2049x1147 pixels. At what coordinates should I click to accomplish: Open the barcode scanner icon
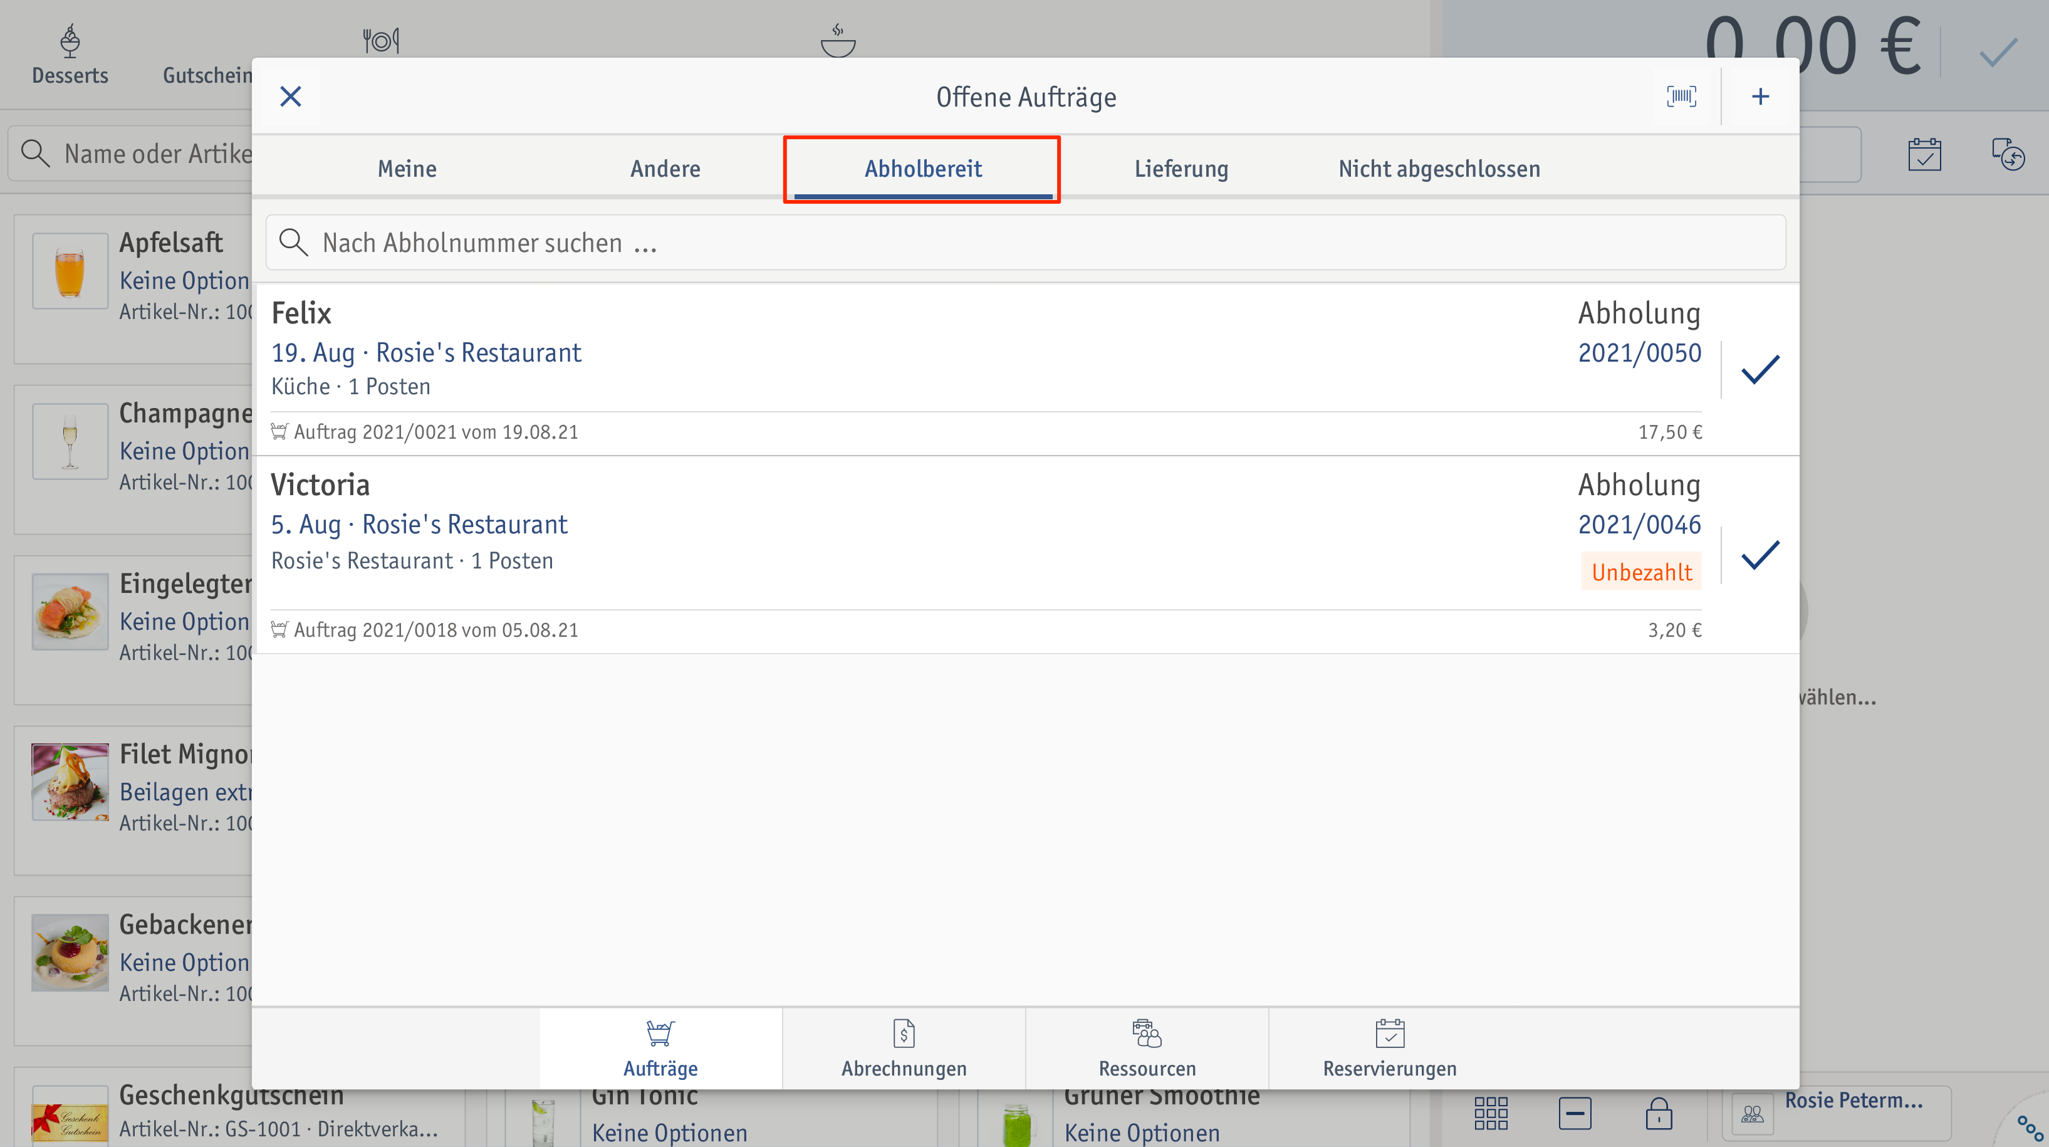[x=1681, y=97]
